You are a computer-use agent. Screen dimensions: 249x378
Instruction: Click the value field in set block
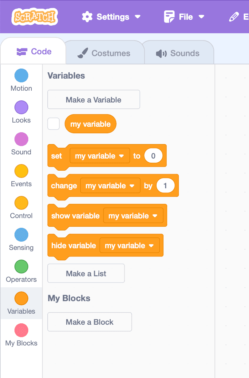pos(153,156)
